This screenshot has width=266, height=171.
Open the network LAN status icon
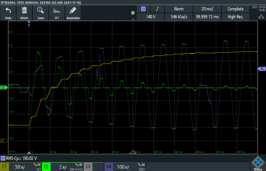click(261, 17)
